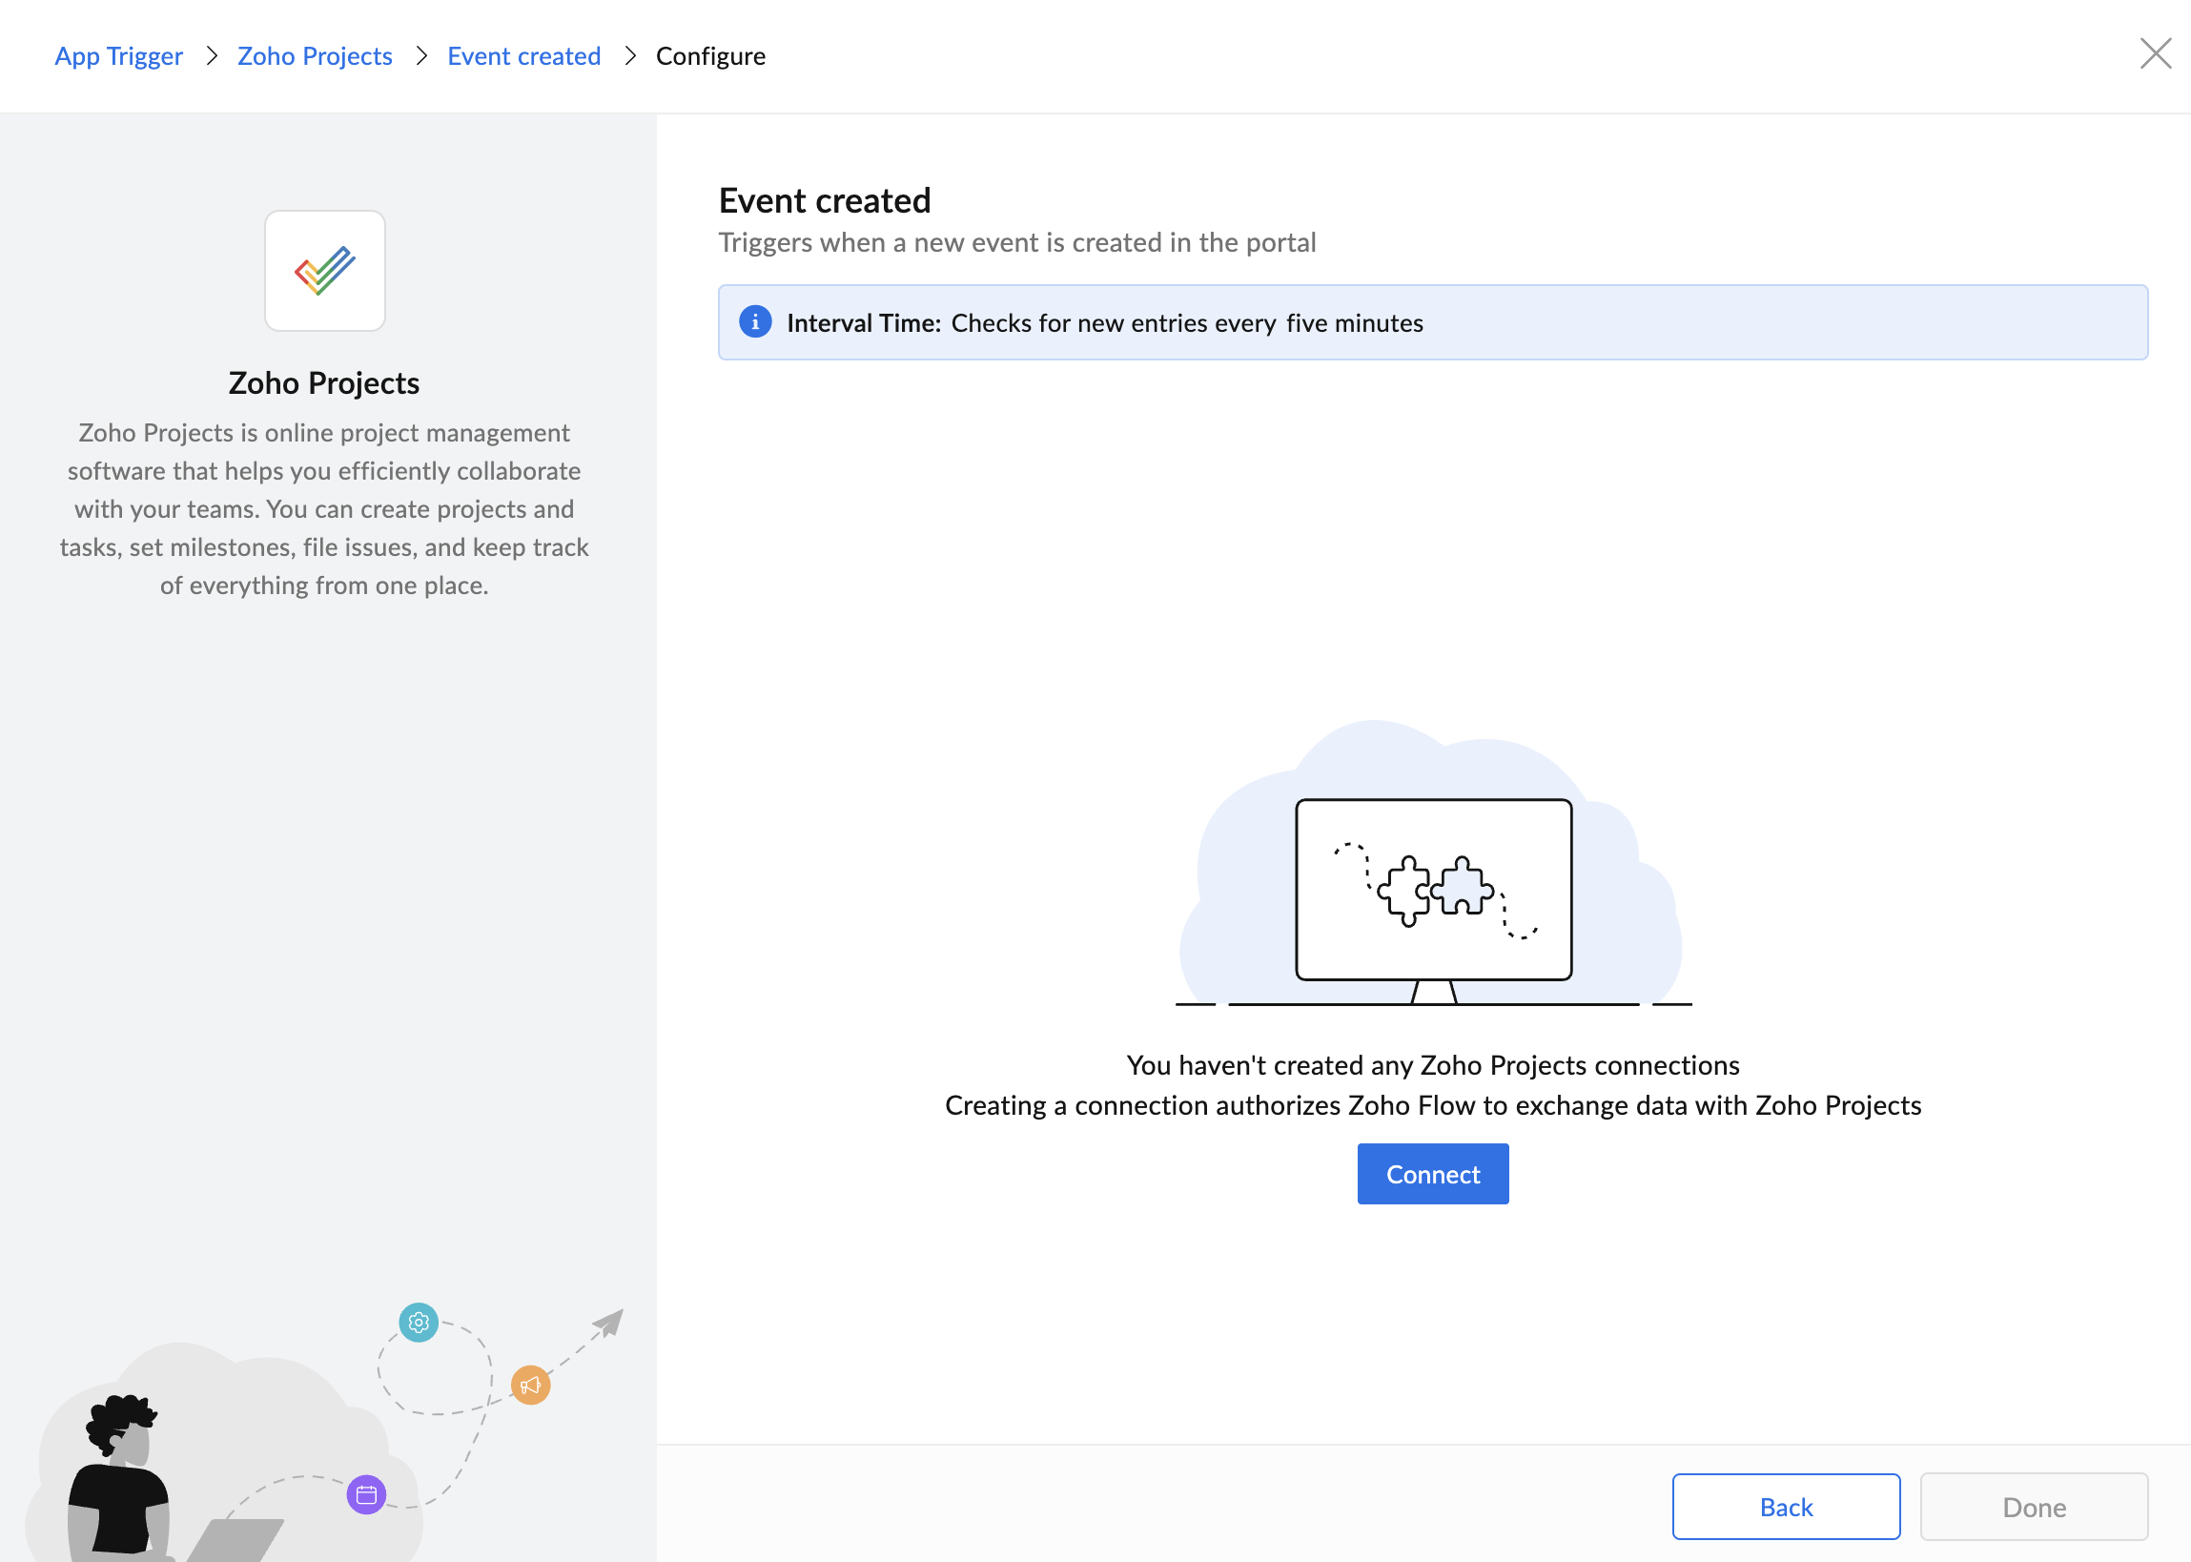Click the Configure breadcrumb label
This screenshot has height=1562, width=2191.
[710, 55]
